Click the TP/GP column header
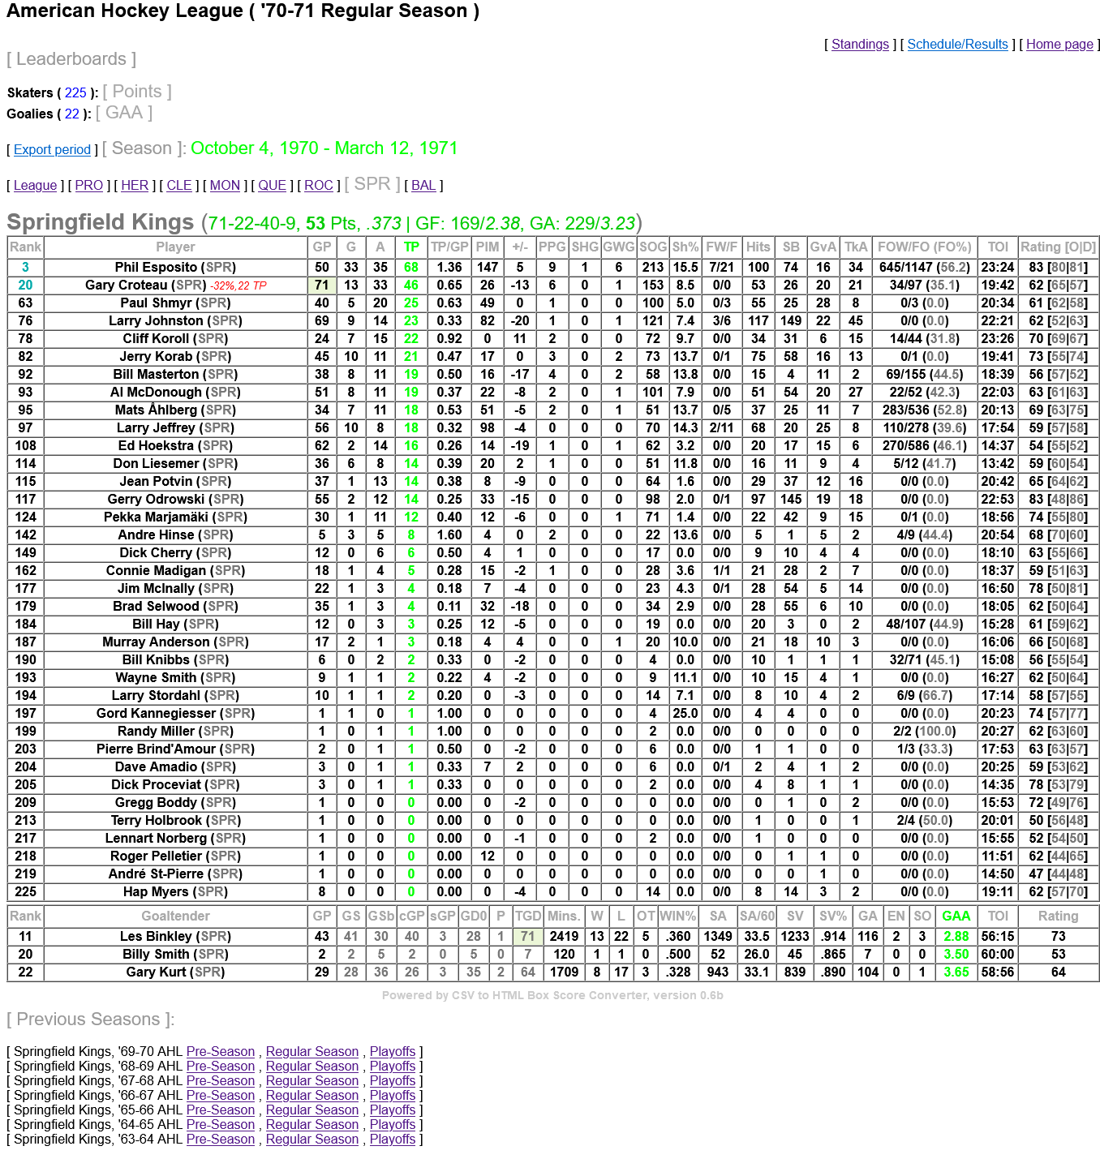The width and height of the screenshot is (1100, 1159). (x=449, y=247)
